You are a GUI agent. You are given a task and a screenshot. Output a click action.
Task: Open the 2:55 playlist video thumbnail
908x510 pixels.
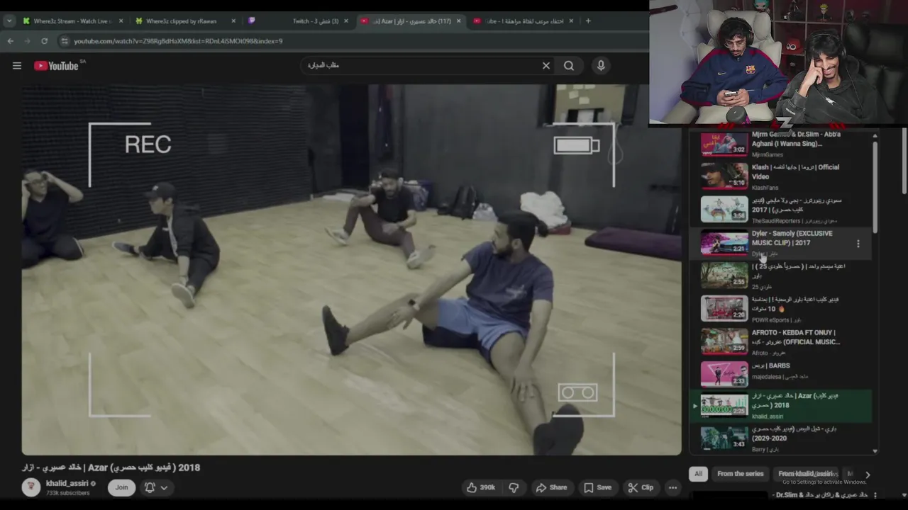click(724, 276)
